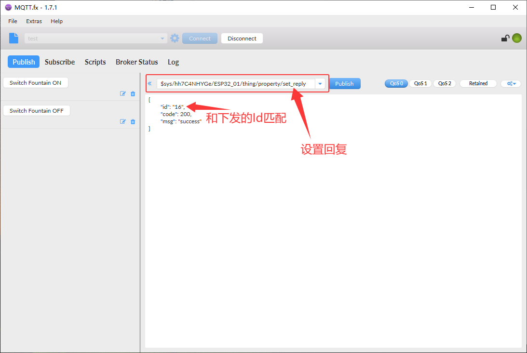Edit the Switch Fountain OFF message
Image resolution: width=527 pixels, height=353 pixels.
pos(122,121)
